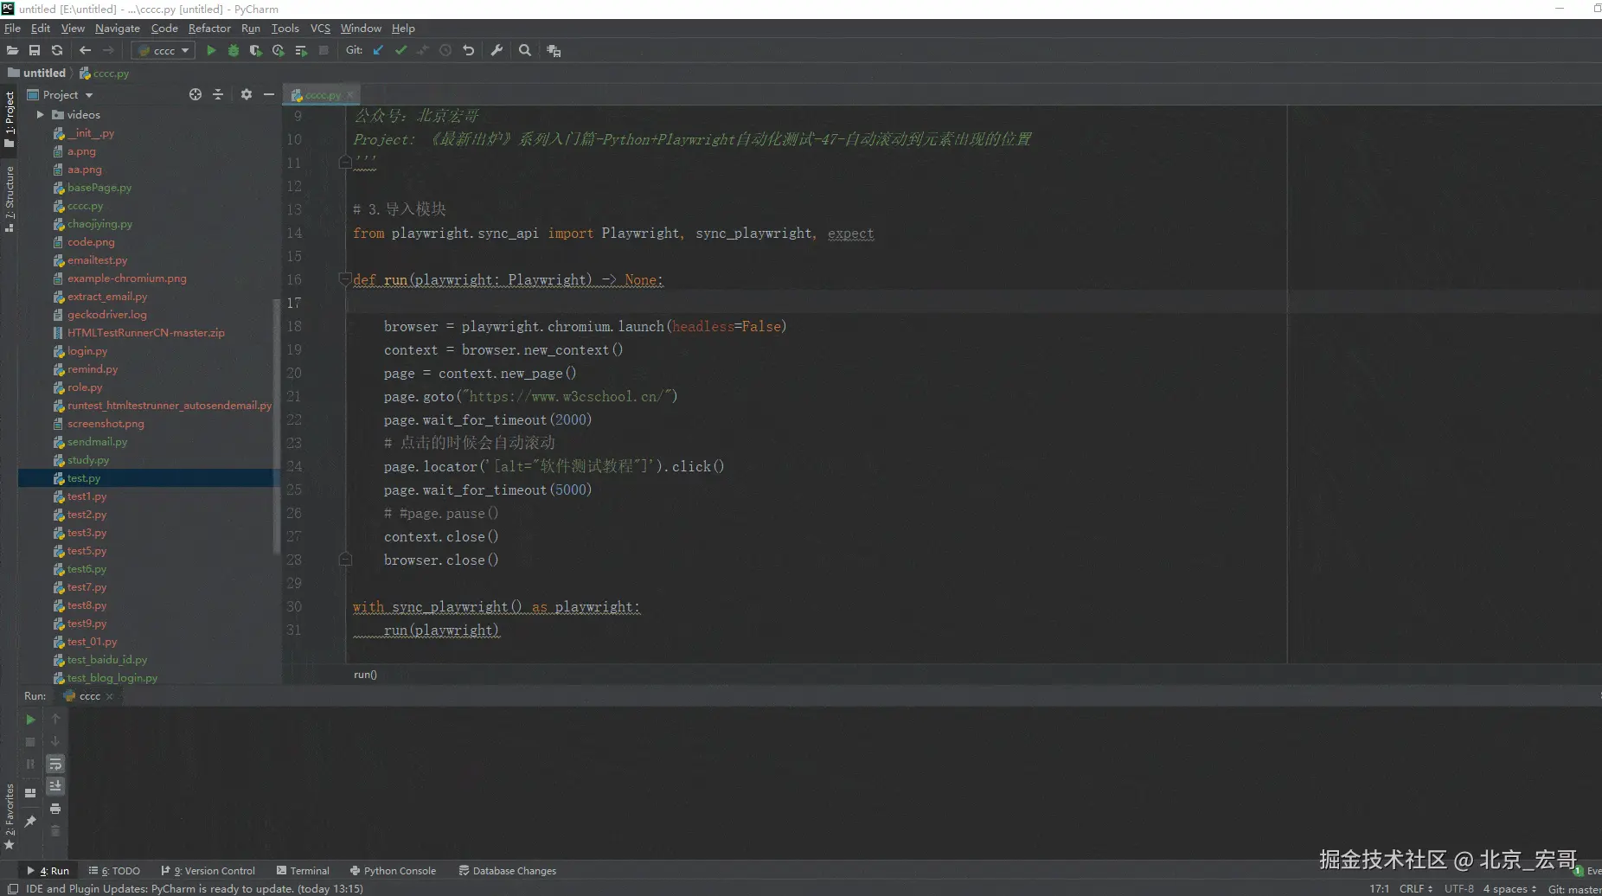Image resolution: width=1602 pixels, height=896 pixels.
Task: Expand the videos folder
Action: click(40, 115)
